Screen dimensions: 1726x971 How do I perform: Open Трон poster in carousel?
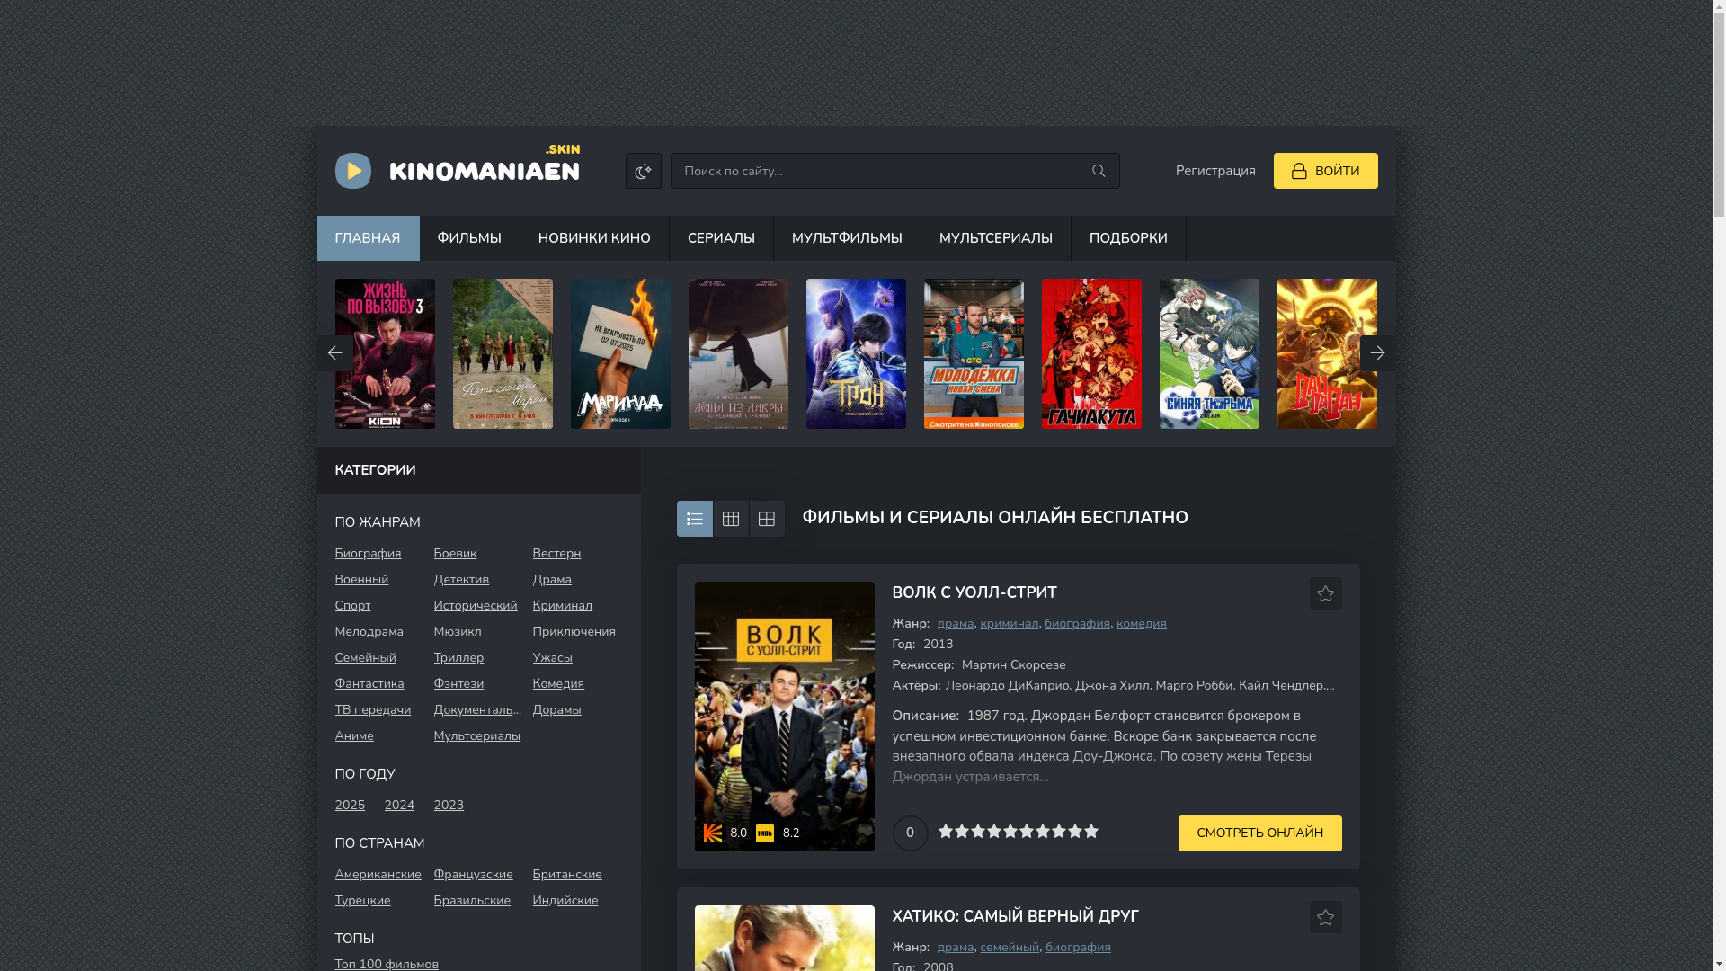856,353
